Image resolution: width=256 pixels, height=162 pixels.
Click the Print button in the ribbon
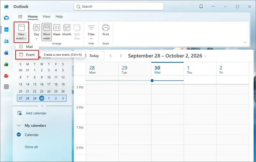pos(106,30)
